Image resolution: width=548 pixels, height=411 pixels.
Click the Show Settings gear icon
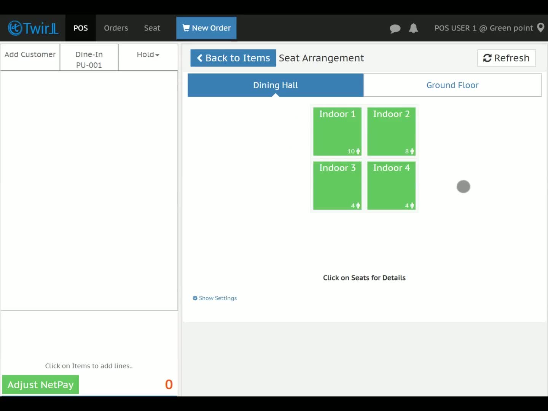coord(195,298)
